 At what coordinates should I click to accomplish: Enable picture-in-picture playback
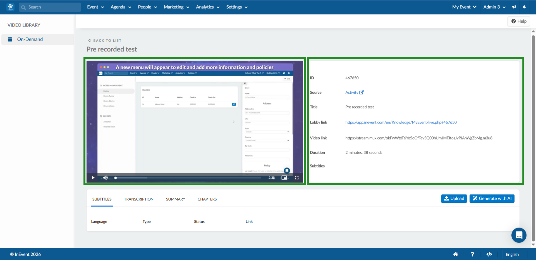click(284, 178)
